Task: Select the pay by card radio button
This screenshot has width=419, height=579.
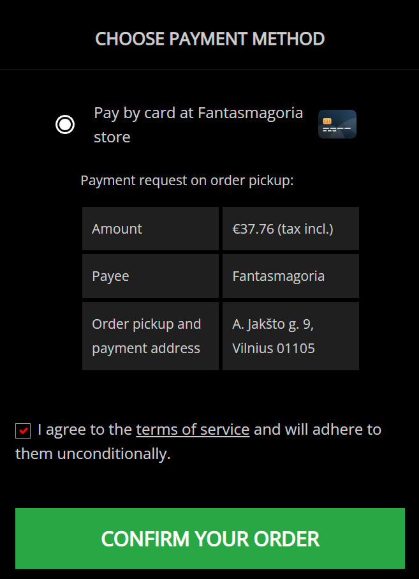Action: point(65,124)
